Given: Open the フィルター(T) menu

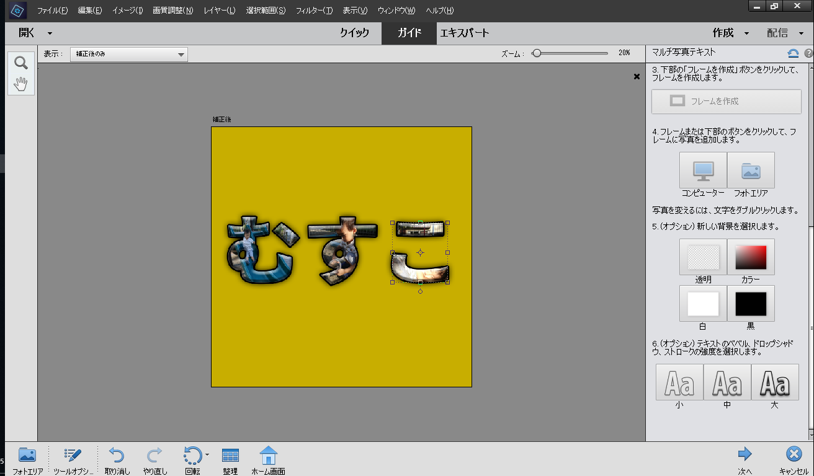Looking at the screenshot, I should coord(314,11).
